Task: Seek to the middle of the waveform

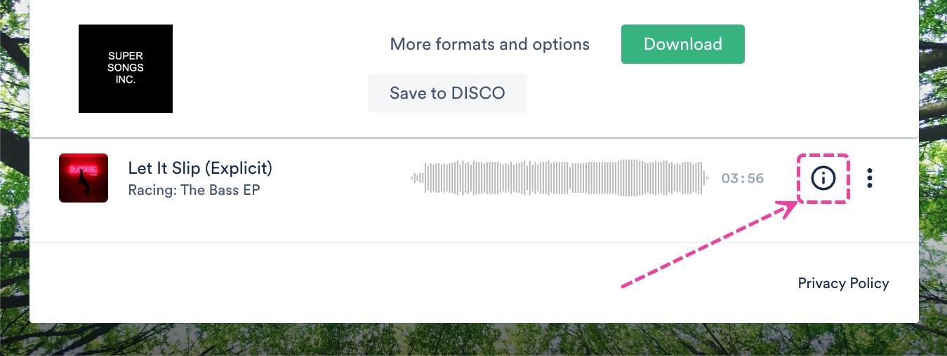Action: (x=560, y=178)
